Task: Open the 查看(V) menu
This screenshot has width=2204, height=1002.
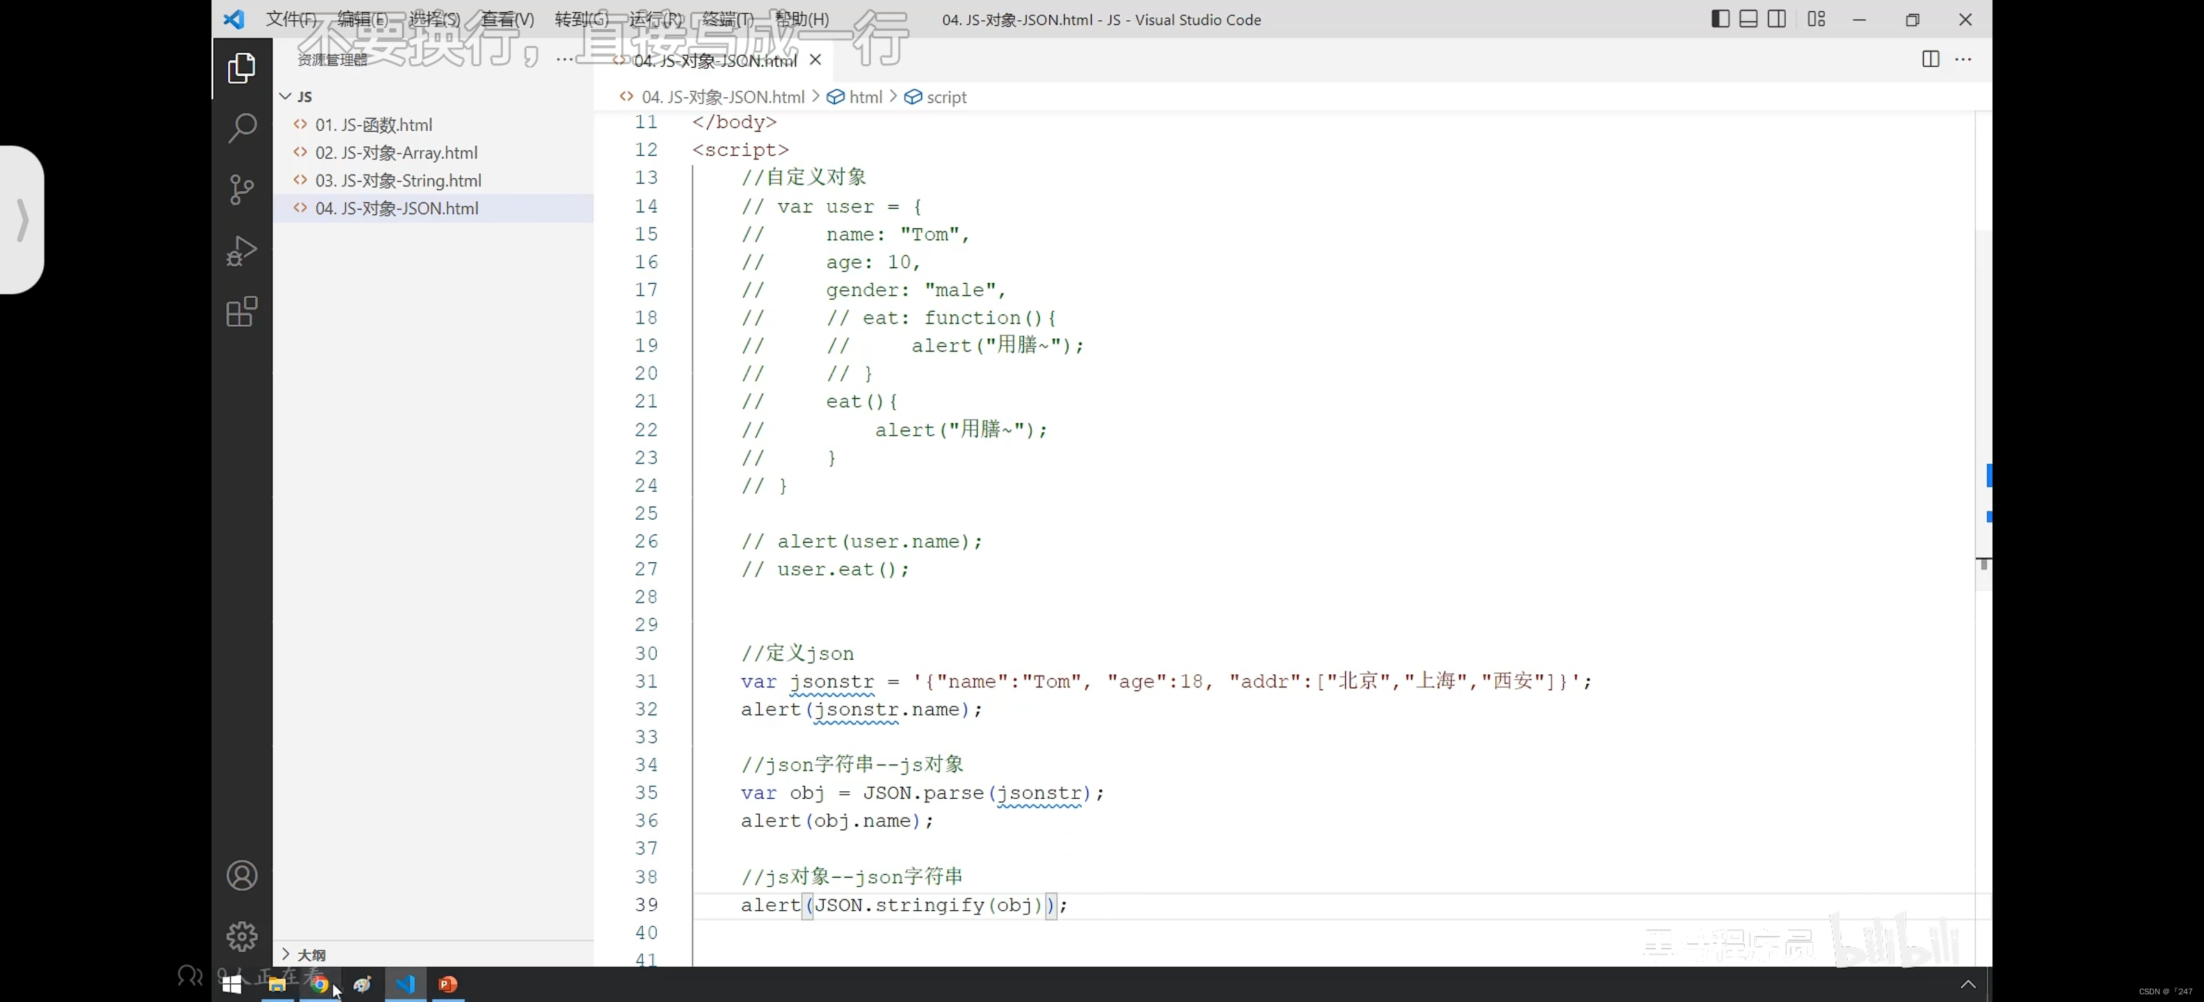Action: [507, 19]
